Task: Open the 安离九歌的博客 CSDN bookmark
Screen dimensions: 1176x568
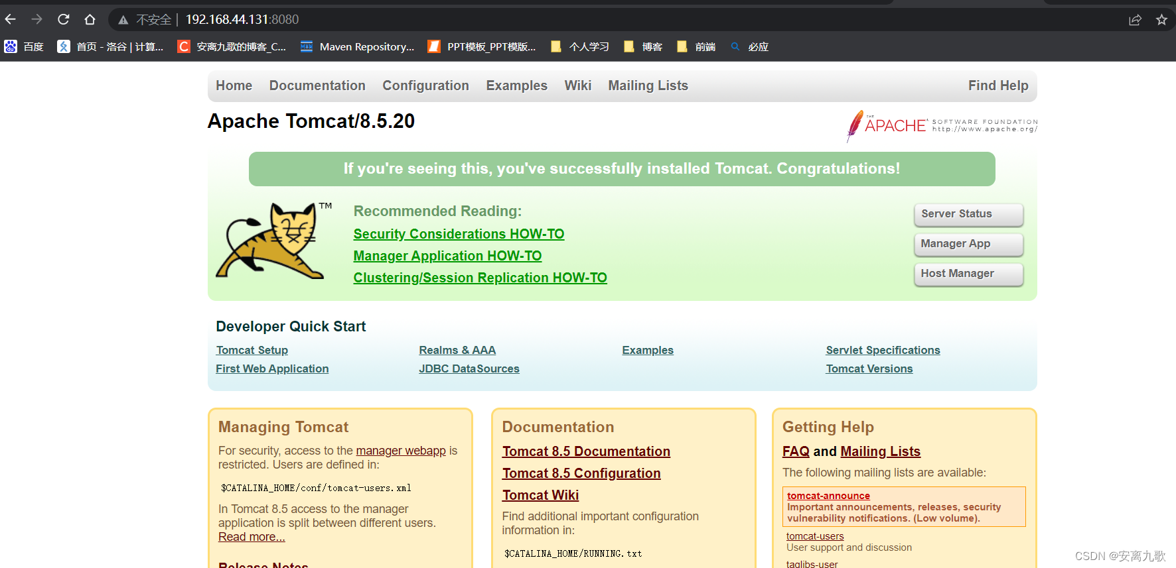Action: [x=232, y=46]
